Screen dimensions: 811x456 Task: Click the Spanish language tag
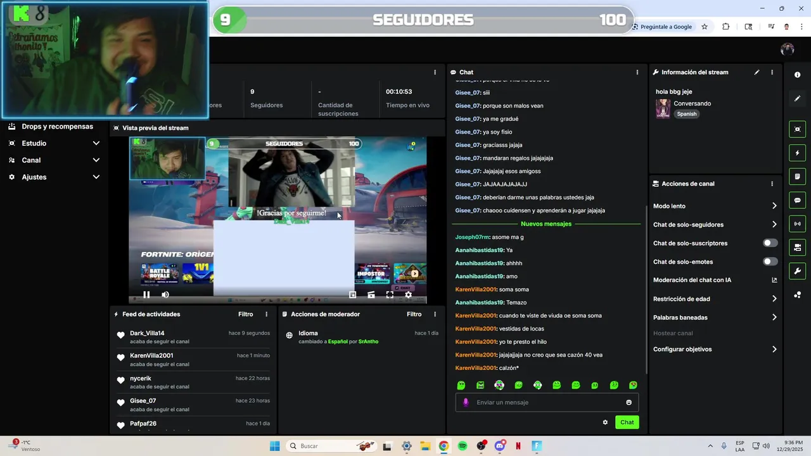[x=686, y=114]
